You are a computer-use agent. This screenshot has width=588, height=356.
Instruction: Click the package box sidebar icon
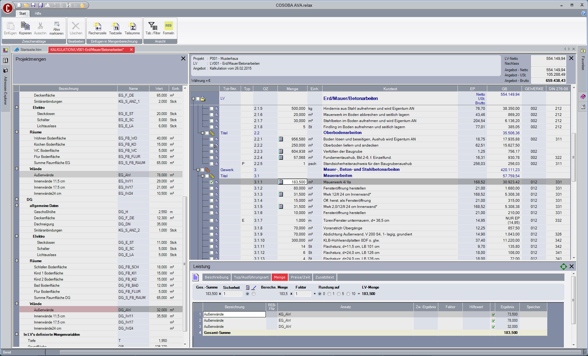pos(5,70)
